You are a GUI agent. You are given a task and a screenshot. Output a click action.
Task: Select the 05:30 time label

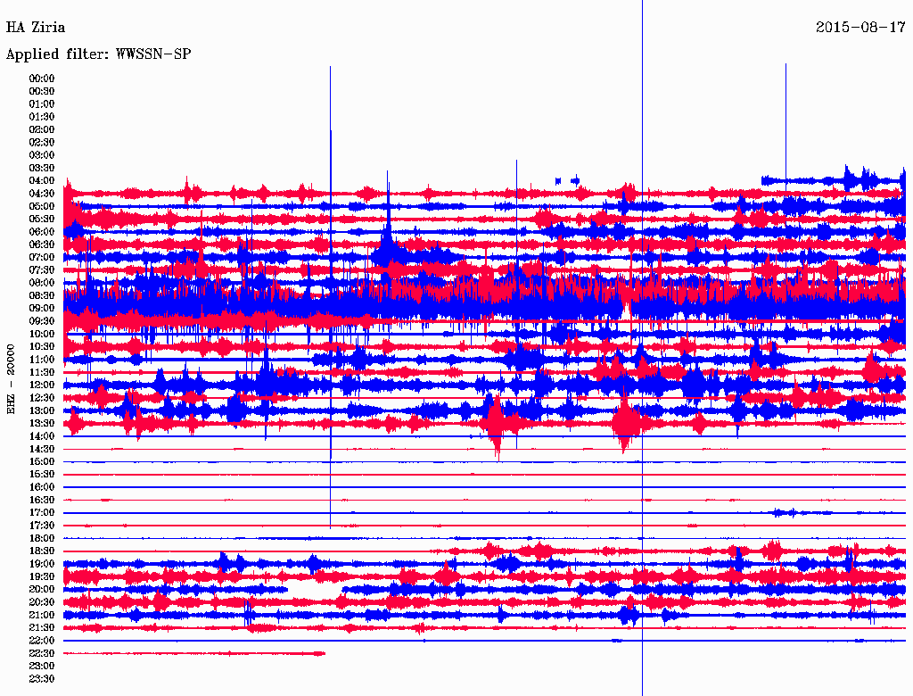coord(42,220)
